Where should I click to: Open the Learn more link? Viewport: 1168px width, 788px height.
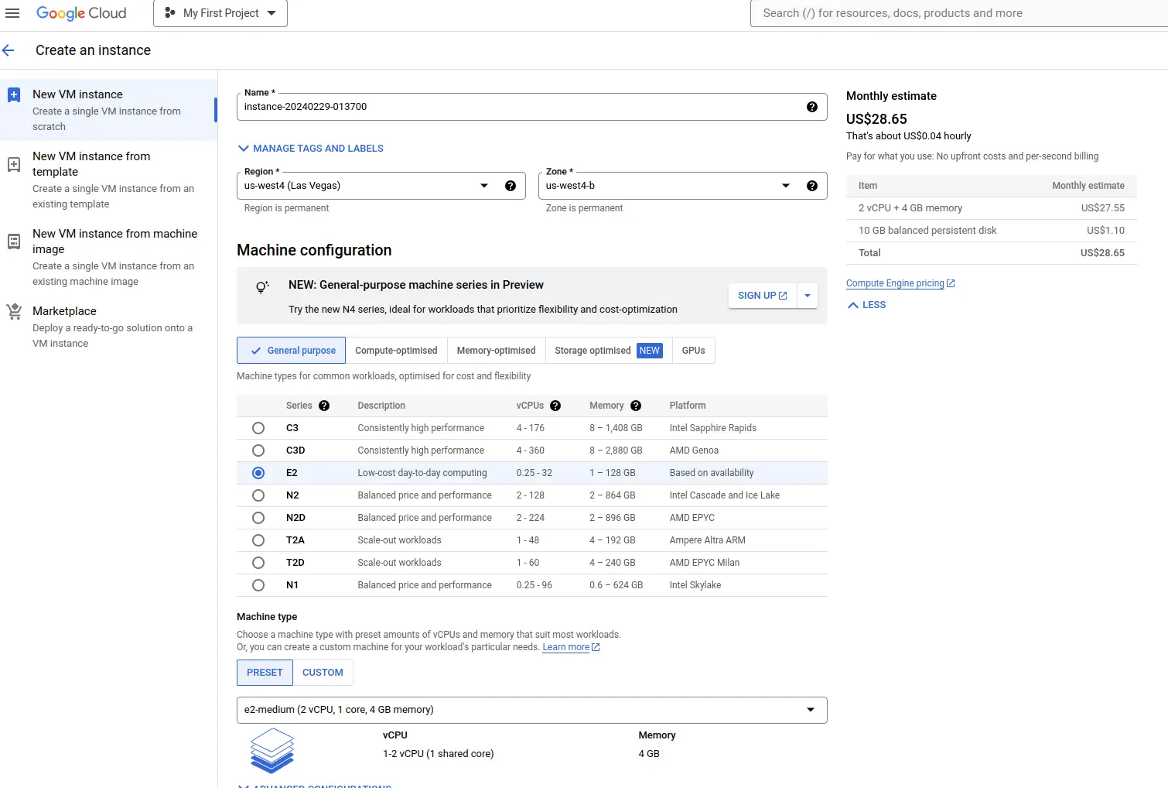point(566,647)
